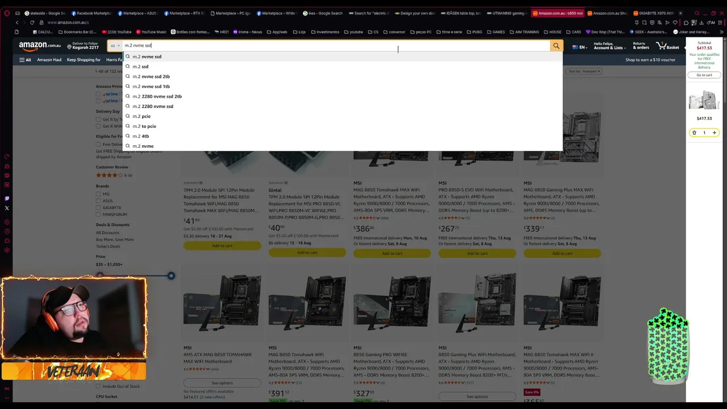Open X (Twitter) in the Opera sidebar
The image size is (727, 409).
[7, 208]
